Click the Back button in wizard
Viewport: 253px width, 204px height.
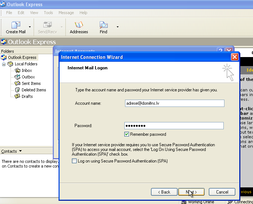[164, 192]
